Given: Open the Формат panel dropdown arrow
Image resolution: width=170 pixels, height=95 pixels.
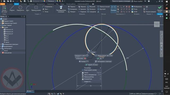Looking at the screenshot, I should tap(152, 14).
